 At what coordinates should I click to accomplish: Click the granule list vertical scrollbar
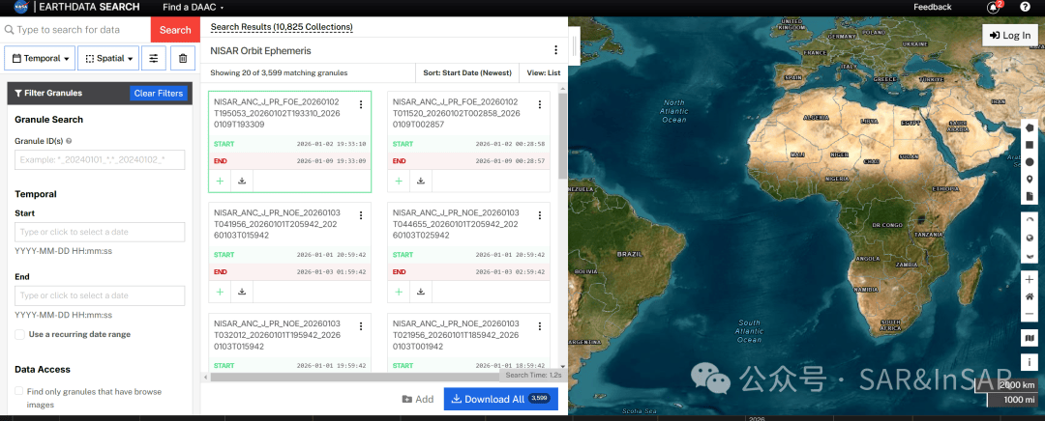click(x=562, y=136)
